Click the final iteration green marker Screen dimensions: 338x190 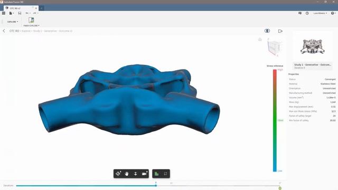(x=280, y=188)
